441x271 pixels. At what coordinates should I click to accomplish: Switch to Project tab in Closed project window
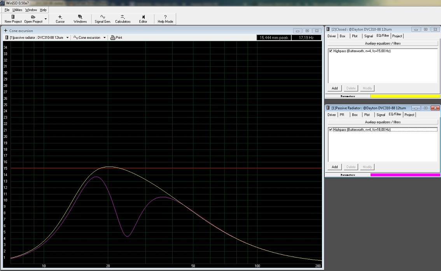pos(397,36)
